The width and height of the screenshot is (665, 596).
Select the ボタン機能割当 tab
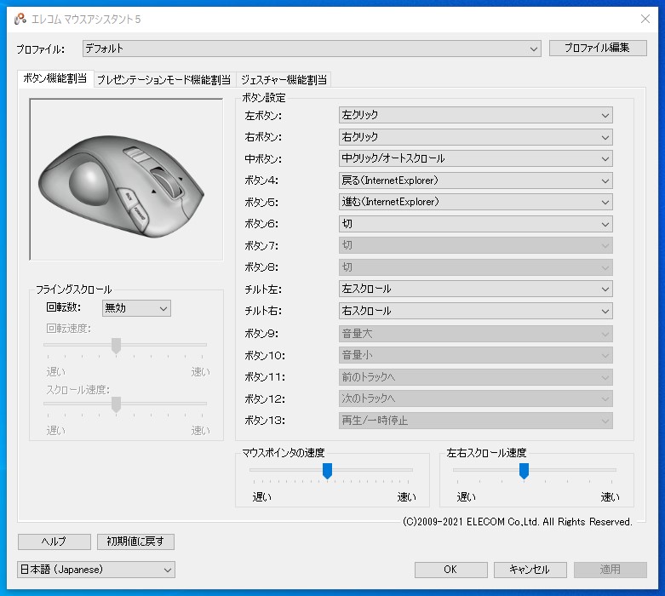coord(54,79)
